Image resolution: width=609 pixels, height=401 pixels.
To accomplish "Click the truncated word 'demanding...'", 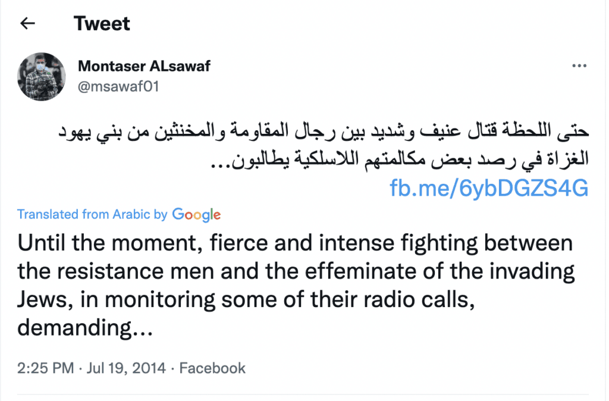I will (x=85, y=327).
